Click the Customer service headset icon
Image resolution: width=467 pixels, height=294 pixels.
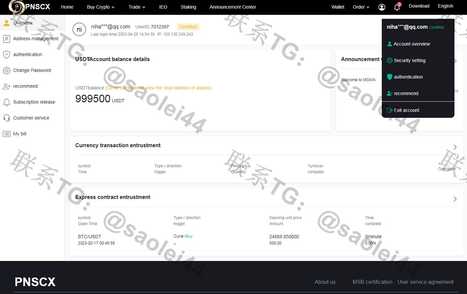pyautogui.click(x=6, y=118)
